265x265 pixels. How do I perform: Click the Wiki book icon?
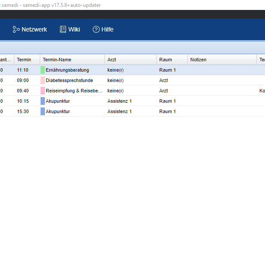[63, 29]
